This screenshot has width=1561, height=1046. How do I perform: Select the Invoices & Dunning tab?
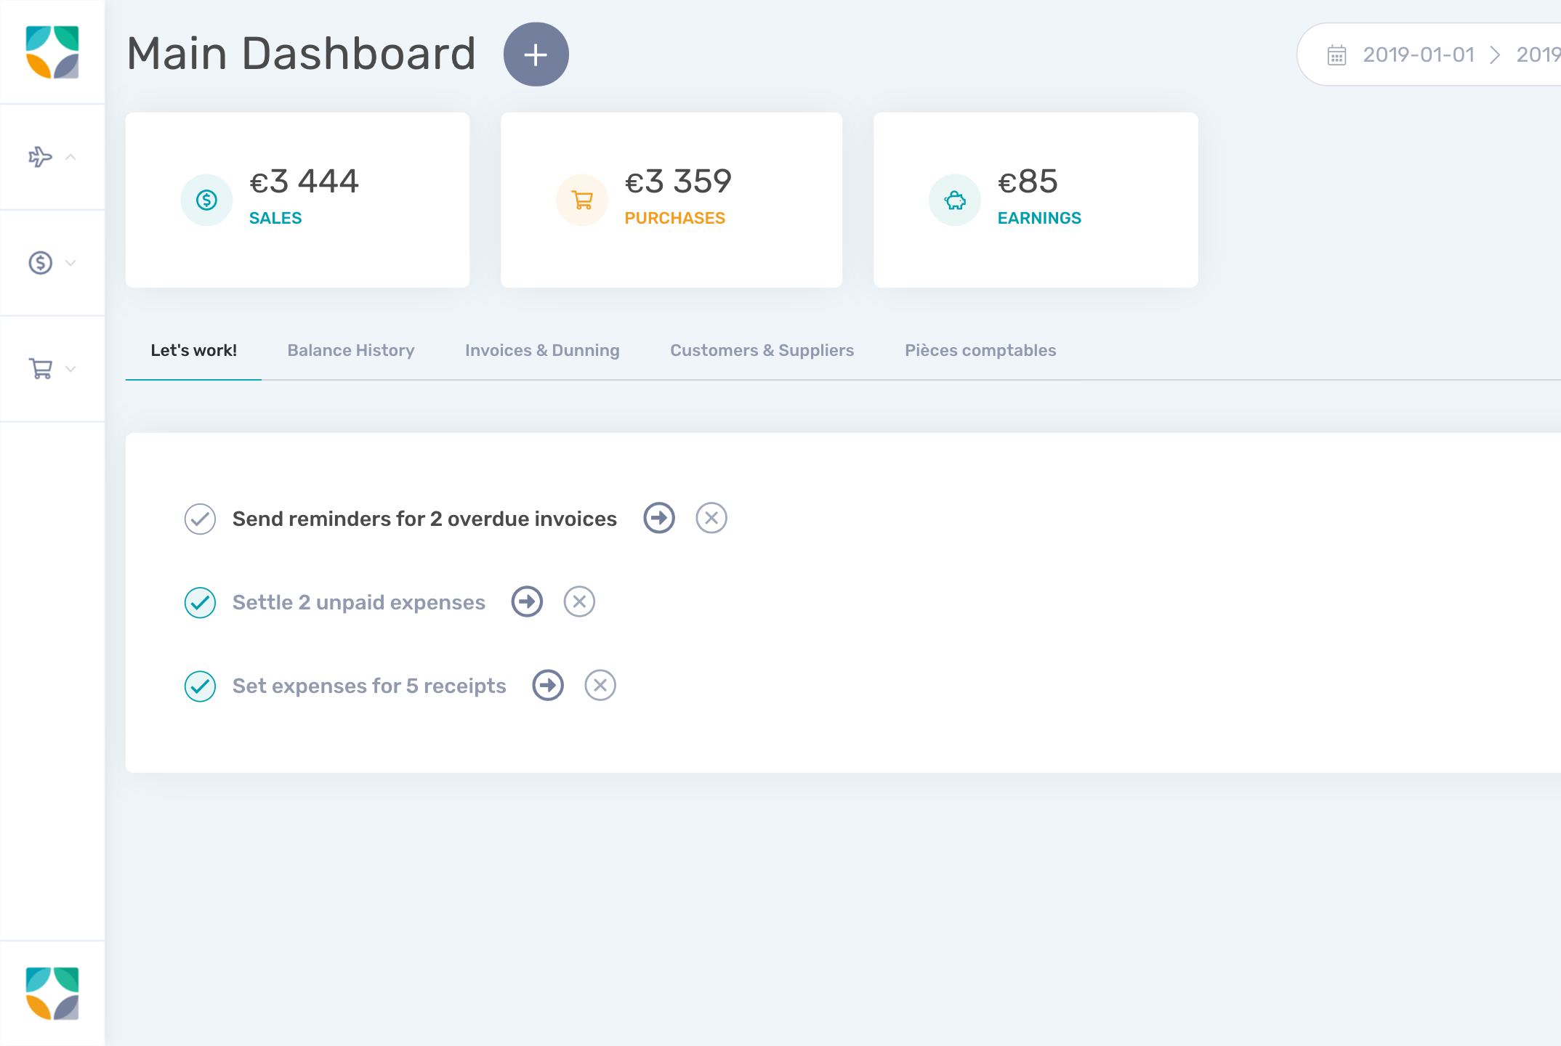541,350
